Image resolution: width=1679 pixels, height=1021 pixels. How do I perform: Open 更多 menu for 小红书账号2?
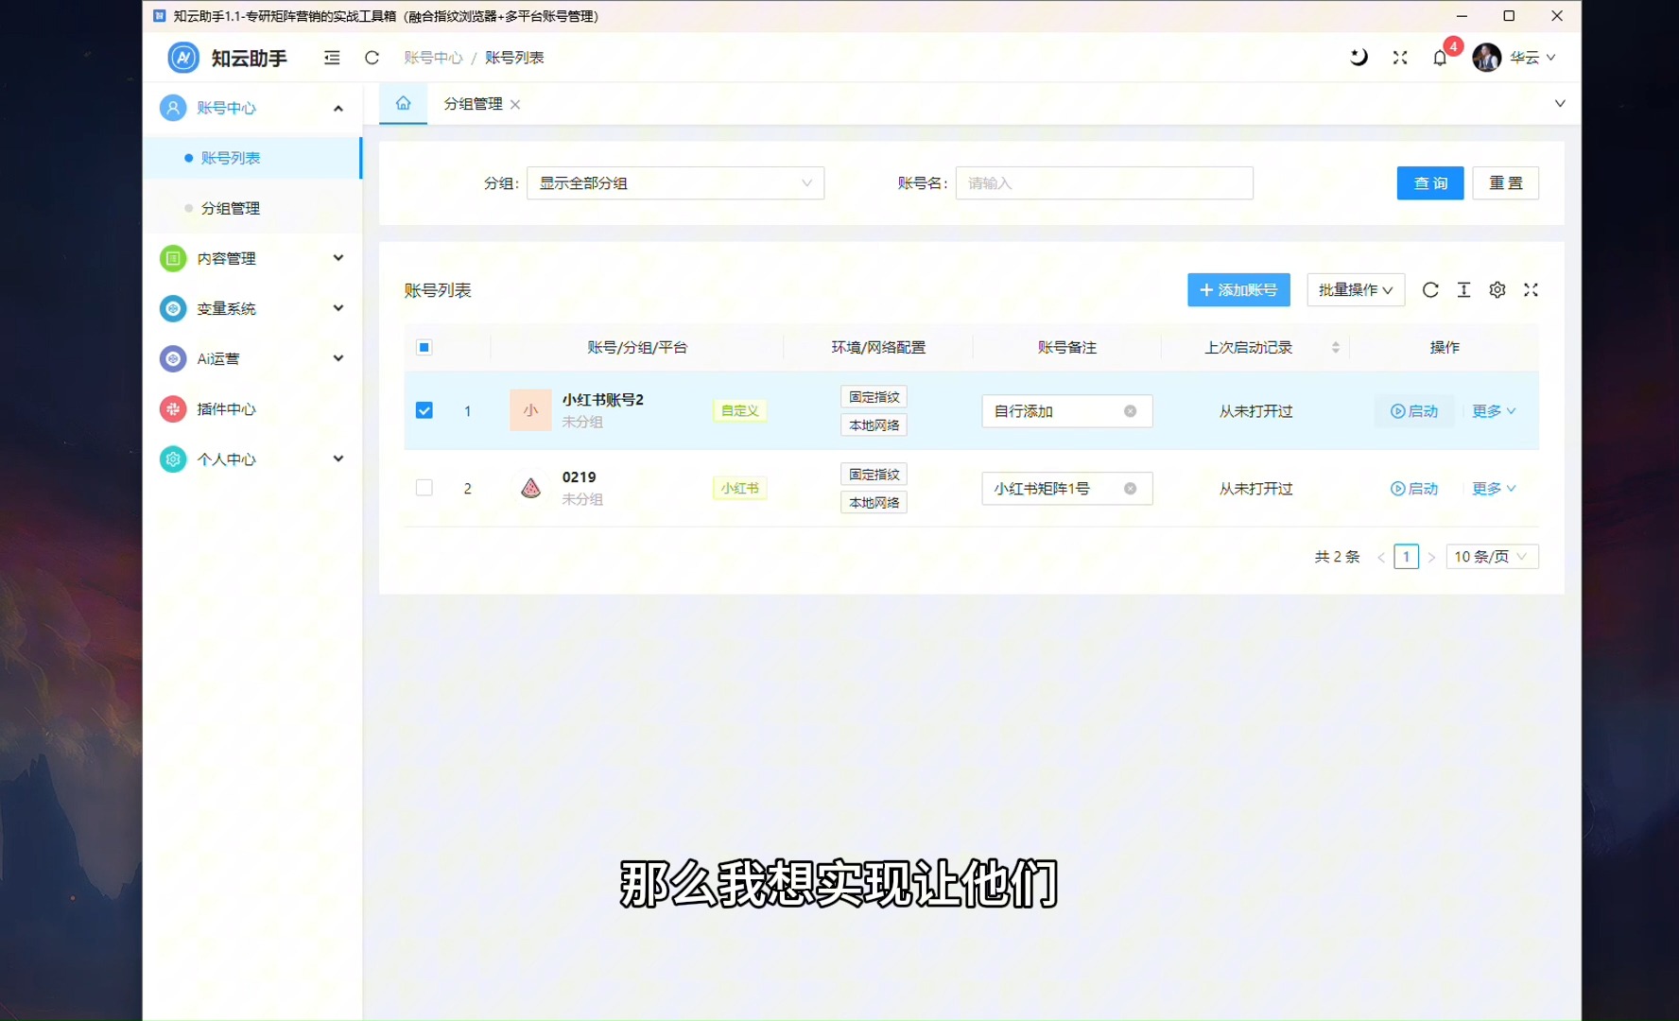point(1494,411)
